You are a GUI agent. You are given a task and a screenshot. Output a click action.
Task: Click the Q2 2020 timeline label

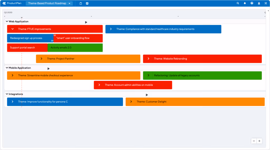[8, 12]
